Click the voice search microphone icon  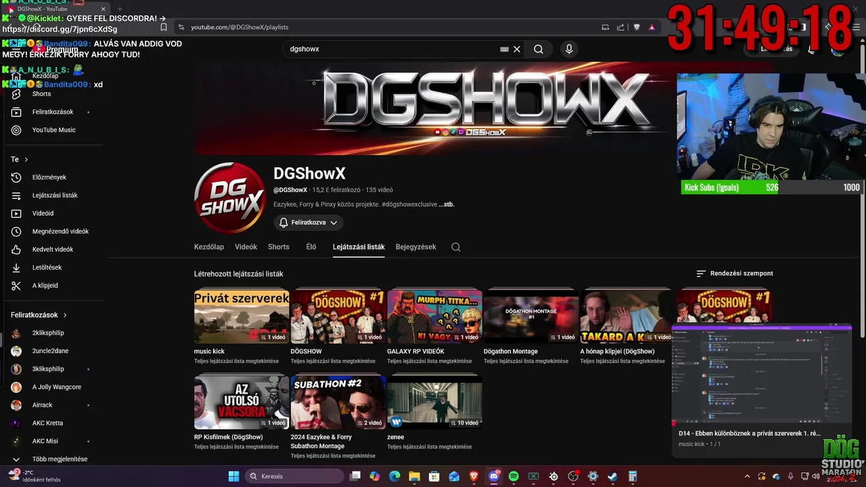point(569,49)
